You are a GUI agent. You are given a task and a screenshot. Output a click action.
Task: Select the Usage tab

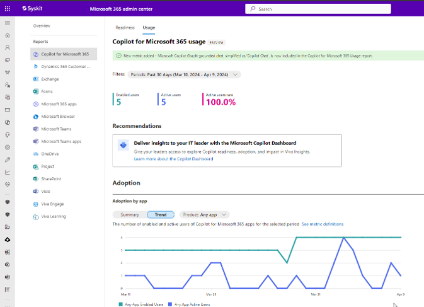pos(149,28)
